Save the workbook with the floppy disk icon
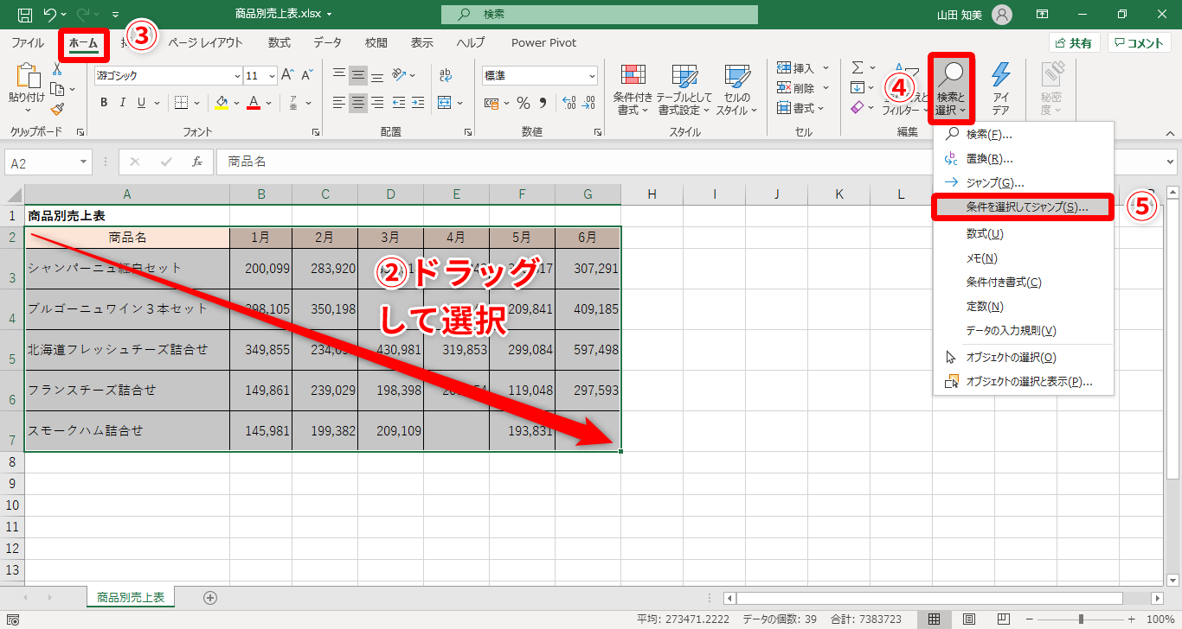Viewport: 1182px width, 629px height. coord(25,15)
